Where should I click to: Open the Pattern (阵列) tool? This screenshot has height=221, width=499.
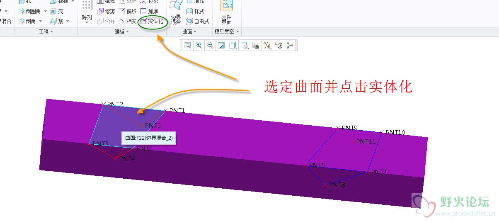[x=87, y=12]
